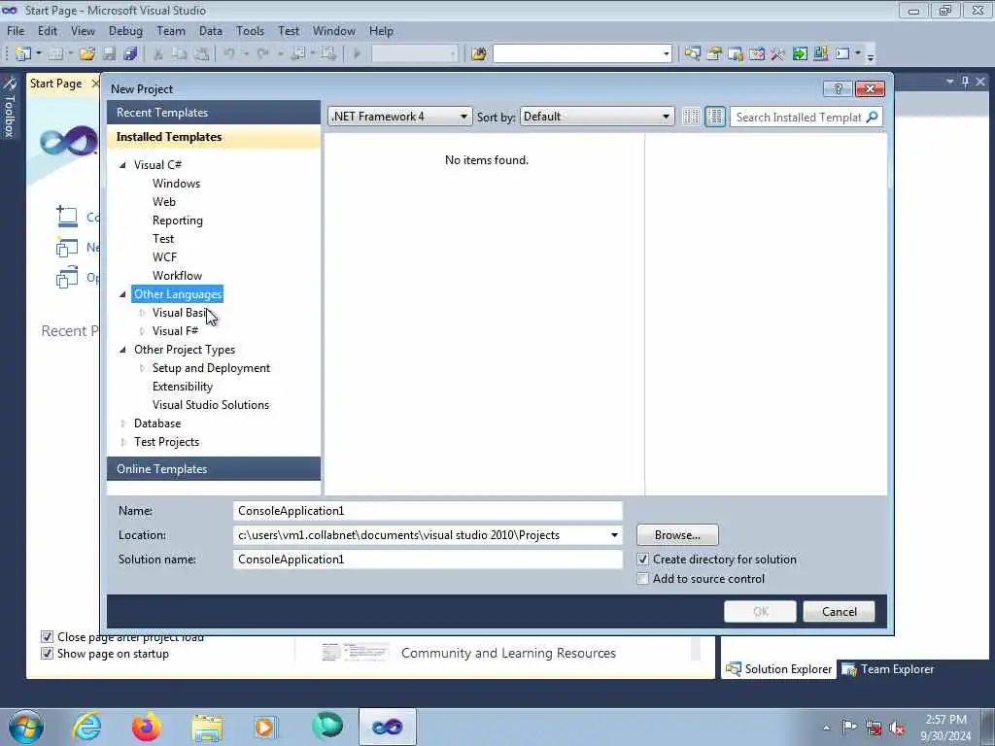
Task: Enable Add to source control checkbox
Action: coord(643,579)
